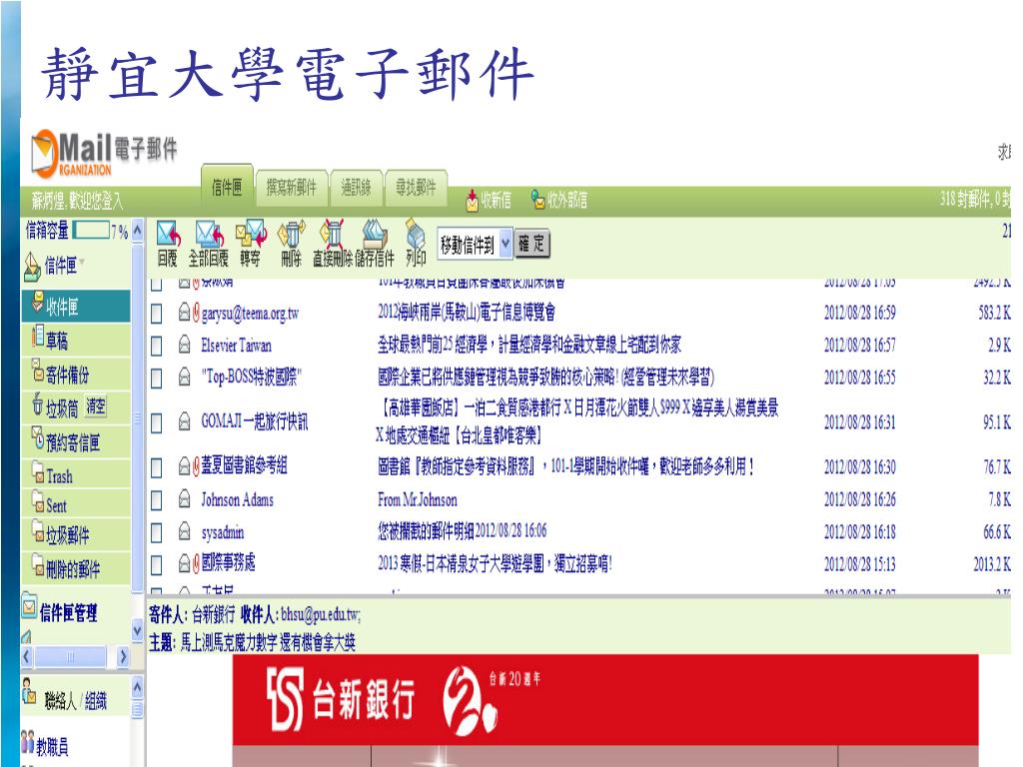
Task: Open 2013寒假-日本清泉女子大學遊學團 mail subject
Action: point(495,563)
